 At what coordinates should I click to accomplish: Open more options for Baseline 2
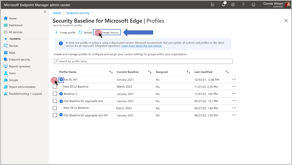pyautogui.click(x=234, y=93)
